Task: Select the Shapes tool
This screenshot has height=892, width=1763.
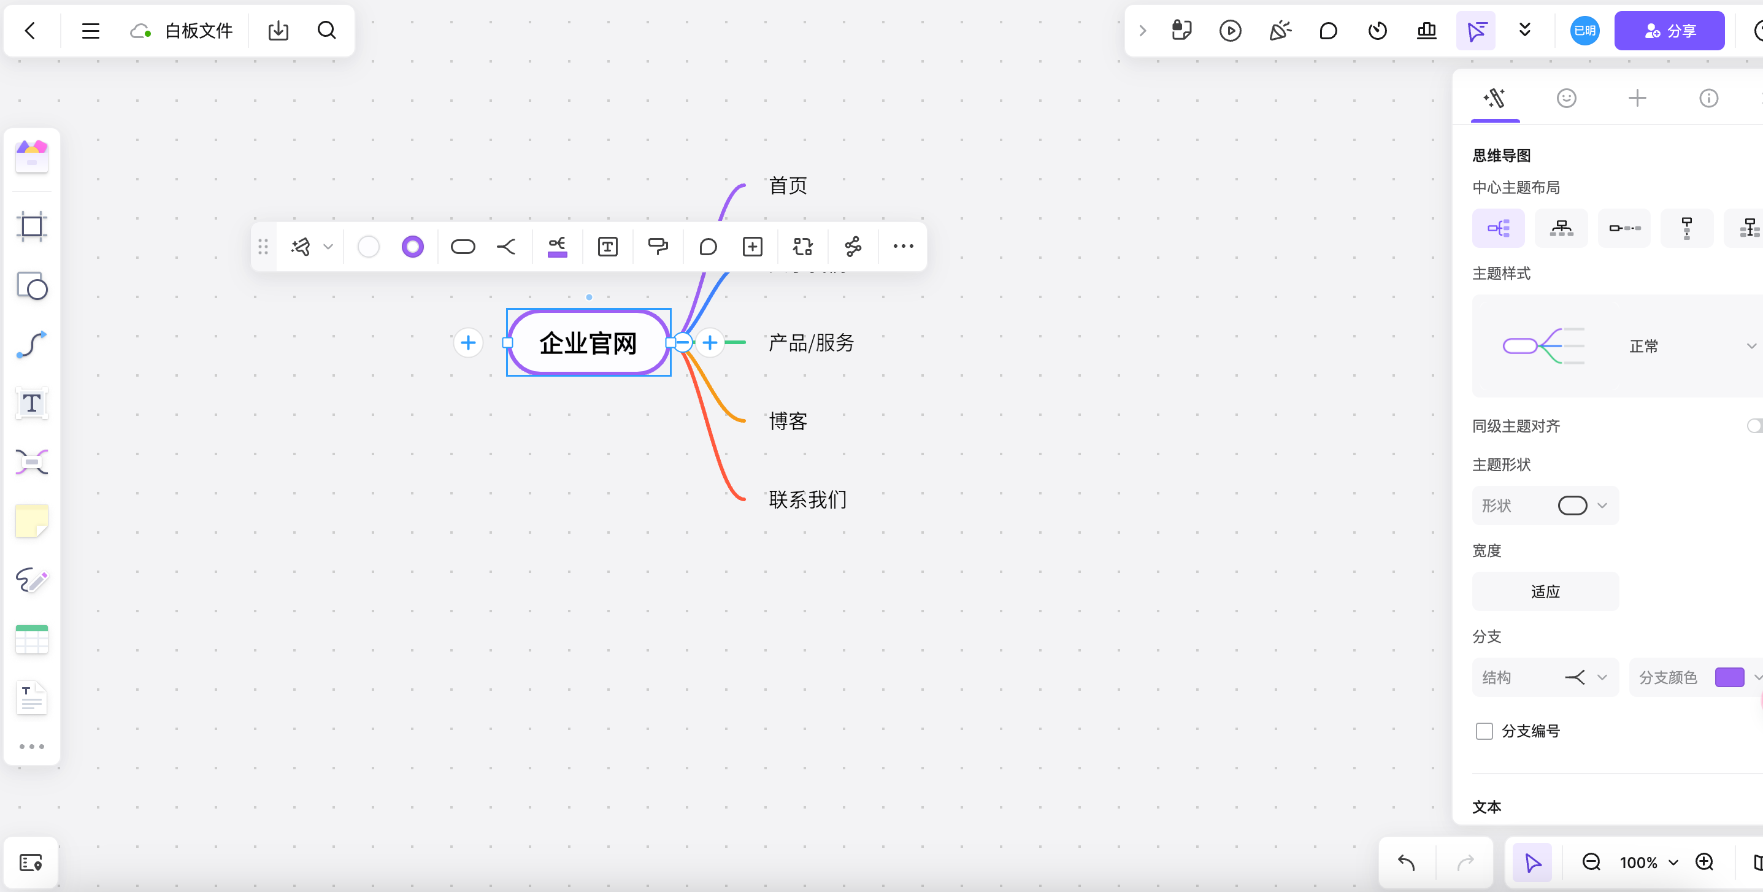Action: [31, 285]
